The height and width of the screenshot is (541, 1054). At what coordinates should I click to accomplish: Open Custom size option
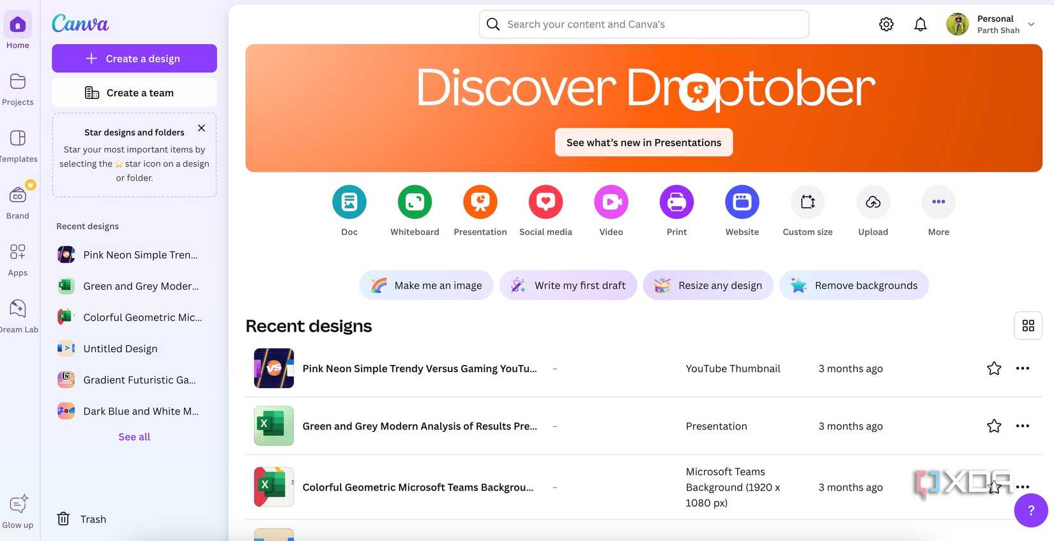coord(807,202)
